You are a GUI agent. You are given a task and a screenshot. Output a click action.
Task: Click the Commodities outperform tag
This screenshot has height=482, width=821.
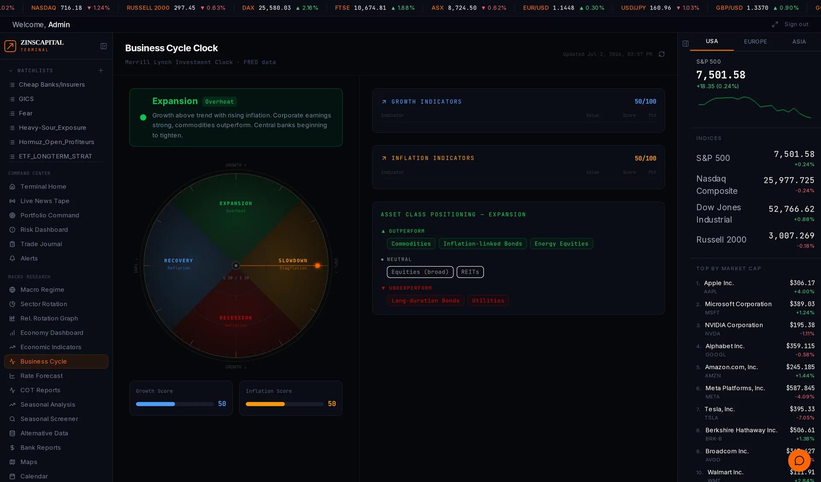pyautogui.click(x=411, y=244)
